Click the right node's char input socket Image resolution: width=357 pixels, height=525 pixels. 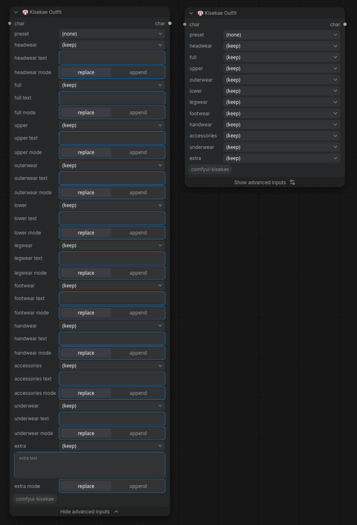coord(185,24)
